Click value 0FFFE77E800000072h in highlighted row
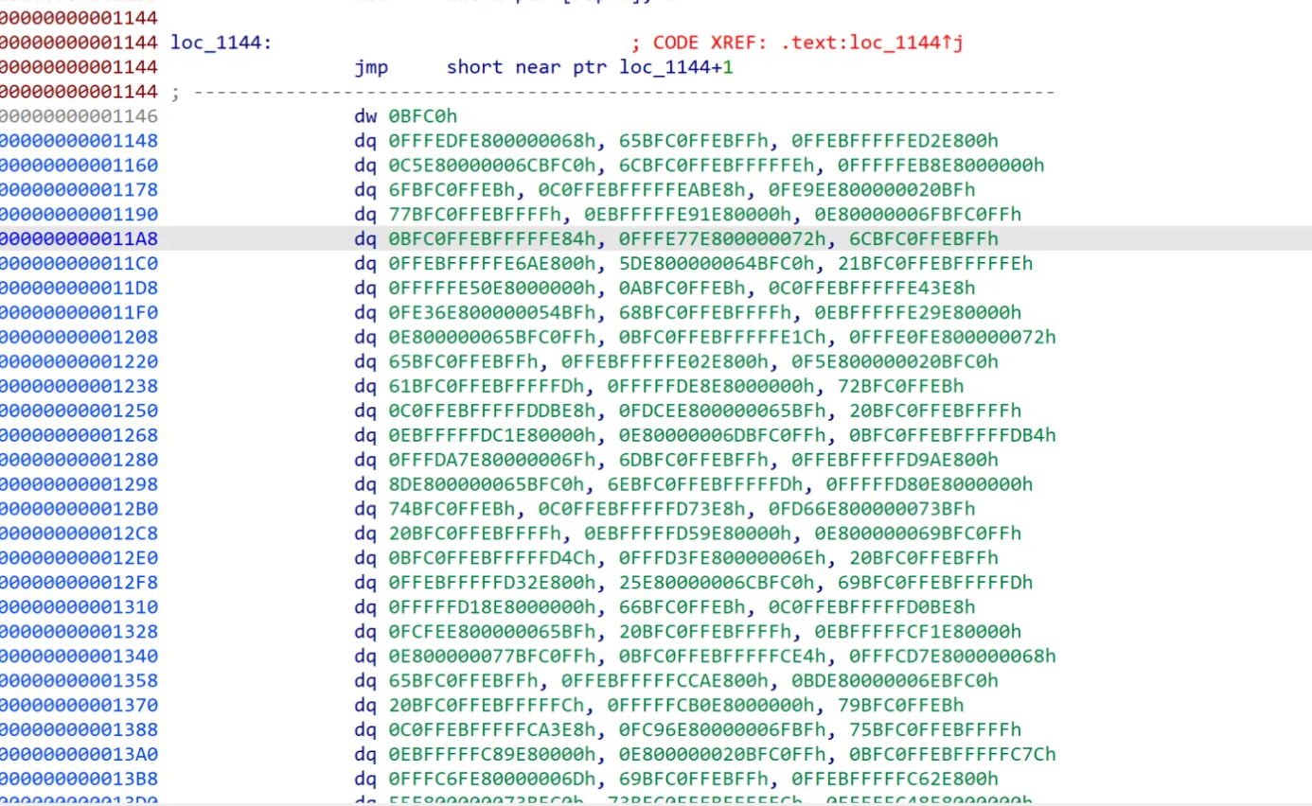Image resolution: width=1312 pixels, height=806 pixels. 725,239
